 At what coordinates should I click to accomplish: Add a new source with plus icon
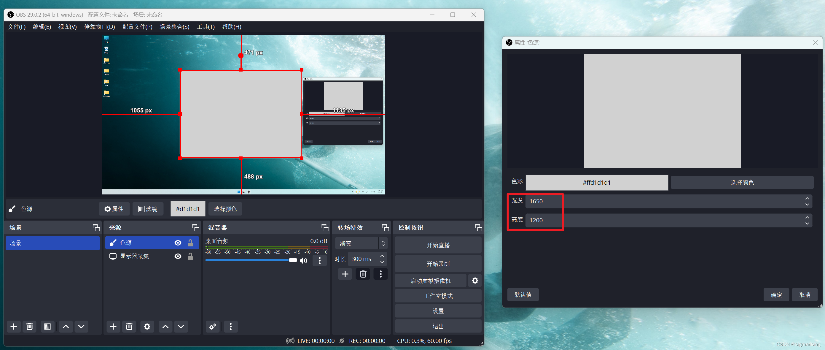point(113,327)
